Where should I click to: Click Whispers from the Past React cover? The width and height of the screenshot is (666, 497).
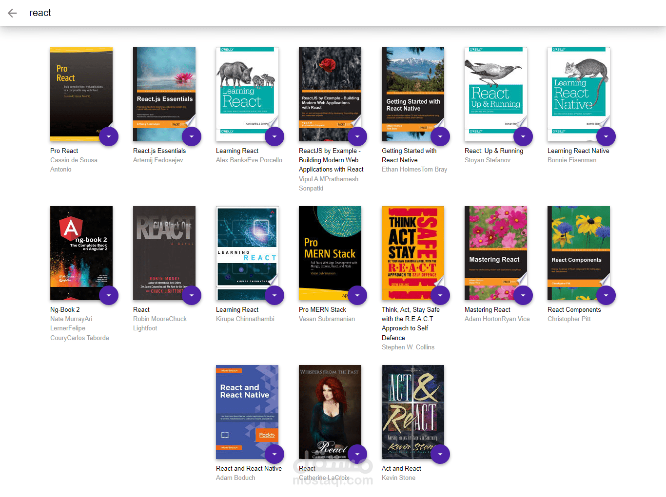click(x=330, y=412)
